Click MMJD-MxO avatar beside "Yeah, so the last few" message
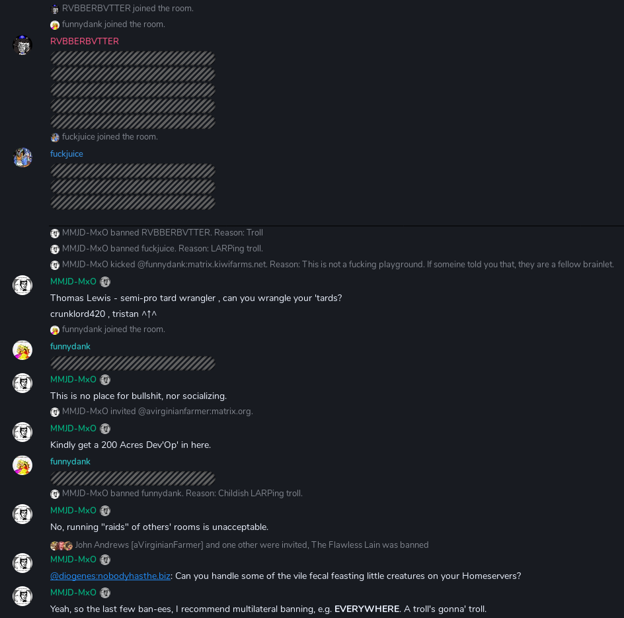The width and height of the screenshot is (624, 618). (22, 596)
